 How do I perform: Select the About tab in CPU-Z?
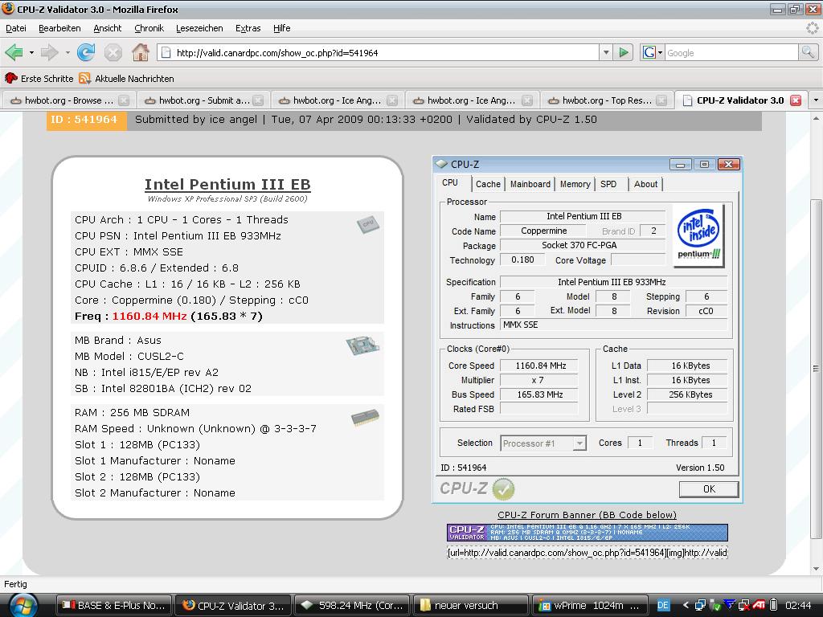click(645, 184)
